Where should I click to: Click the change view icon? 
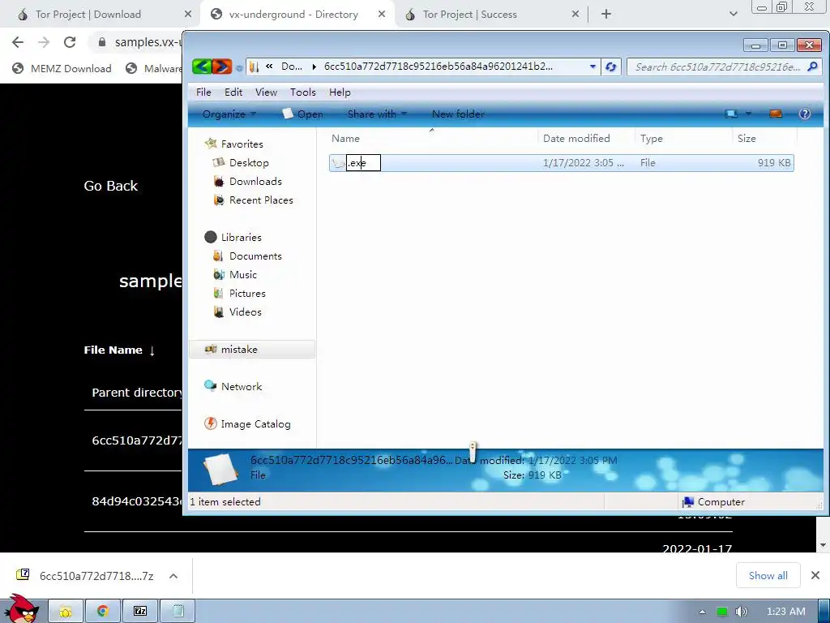coord(731,114)
